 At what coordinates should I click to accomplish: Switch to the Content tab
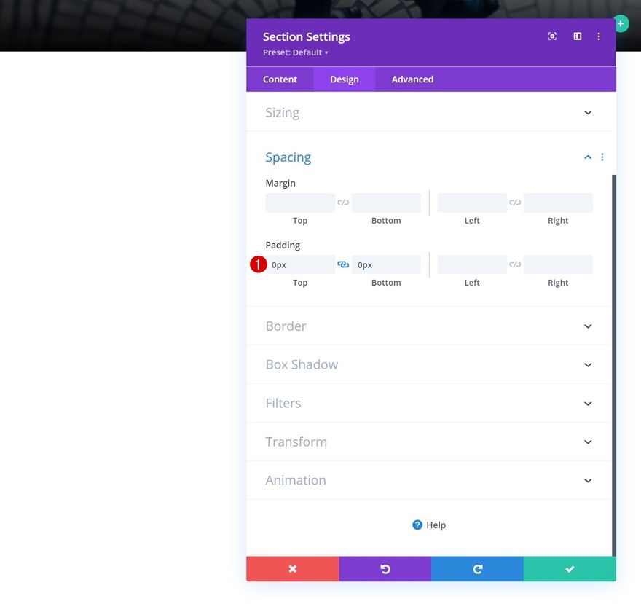(280, 79)
